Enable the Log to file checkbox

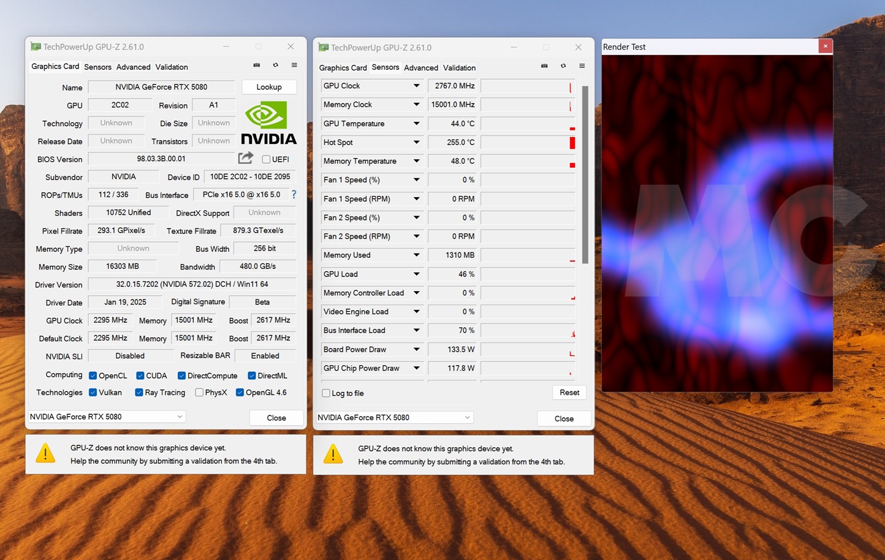point(326,393)
